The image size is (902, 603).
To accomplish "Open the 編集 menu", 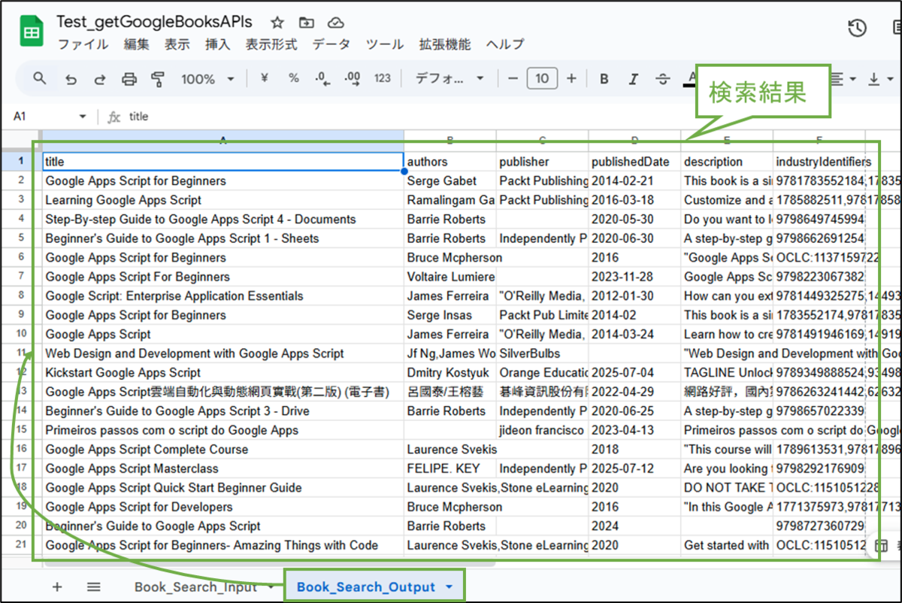I will (x=137, y=44).
